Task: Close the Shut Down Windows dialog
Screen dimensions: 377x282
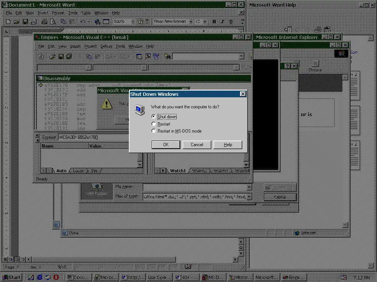Action: (243, 94)
